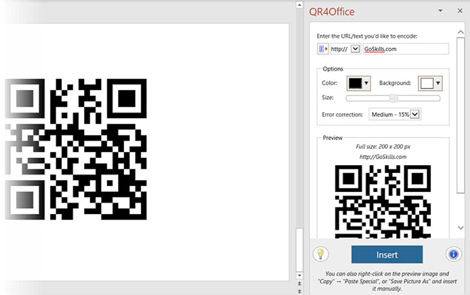
Task: Open the blue info icon
Action: pos(453,255)
